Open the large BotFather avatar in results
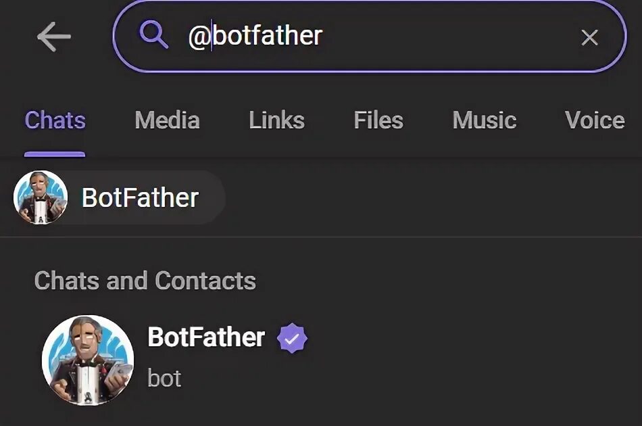 tap(88, 360)
